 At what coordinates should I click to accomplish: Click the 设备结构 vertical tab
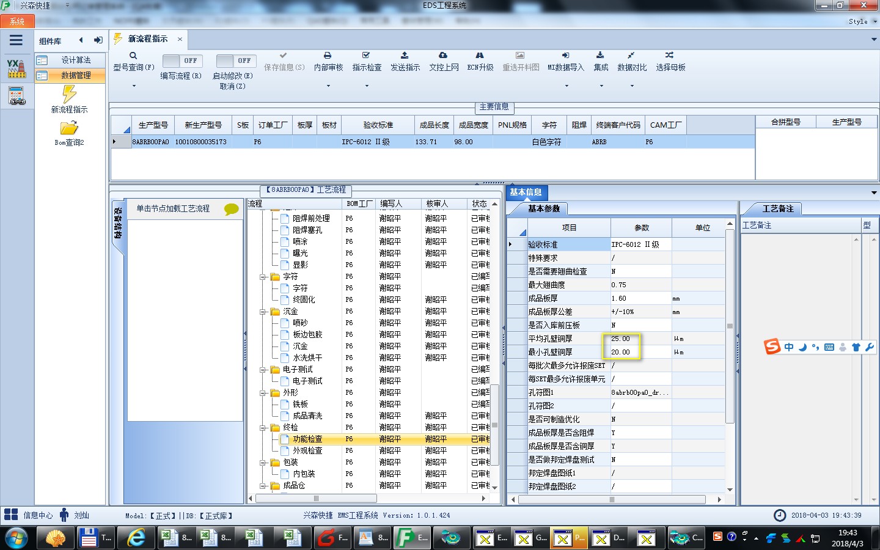pos(118,224)
